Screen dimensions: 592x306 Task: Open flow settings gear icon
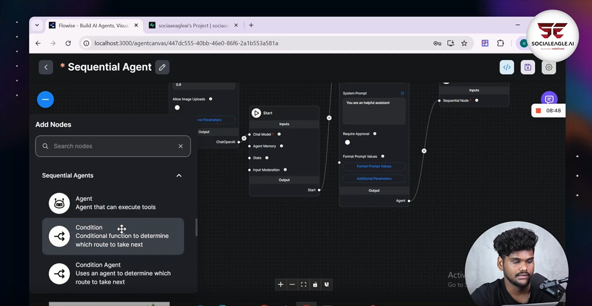tap(549, 67)
